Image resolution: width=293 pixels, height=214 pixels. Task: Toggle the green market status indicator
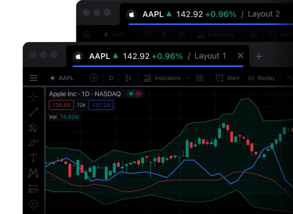(131, 94)
